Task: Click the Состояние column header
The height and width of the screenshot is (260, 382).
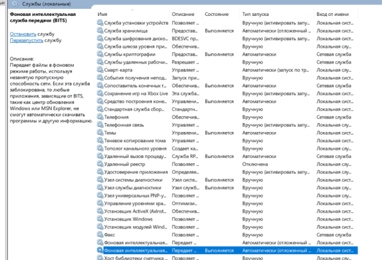Action: (x=216, y=14)
